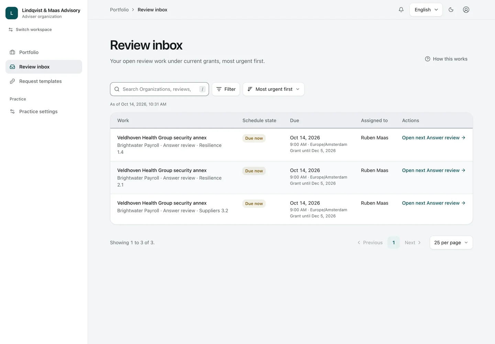Select page 1 in pagination

(394, 243)
